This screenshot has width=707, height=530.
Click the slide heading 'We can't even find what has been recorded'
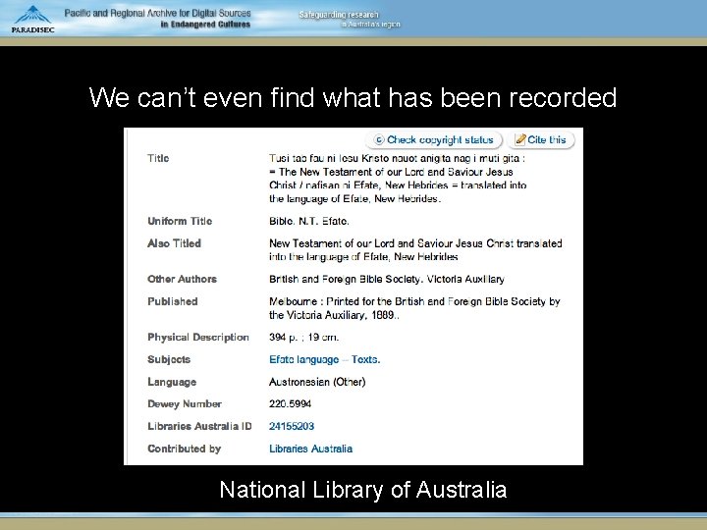(x=353, y=97)
